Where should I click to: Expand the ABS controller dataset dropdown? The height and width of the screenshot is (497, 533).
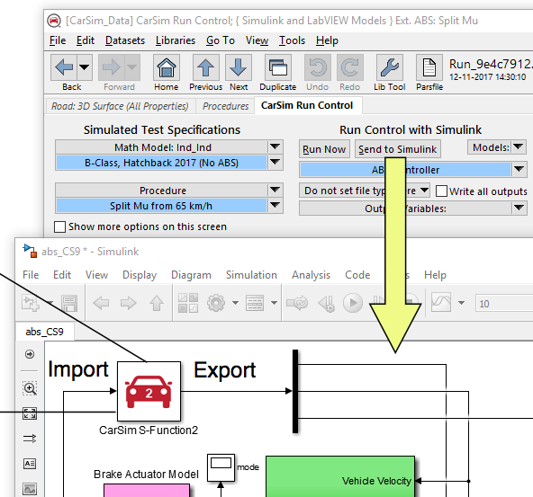[x=519, y=169]
